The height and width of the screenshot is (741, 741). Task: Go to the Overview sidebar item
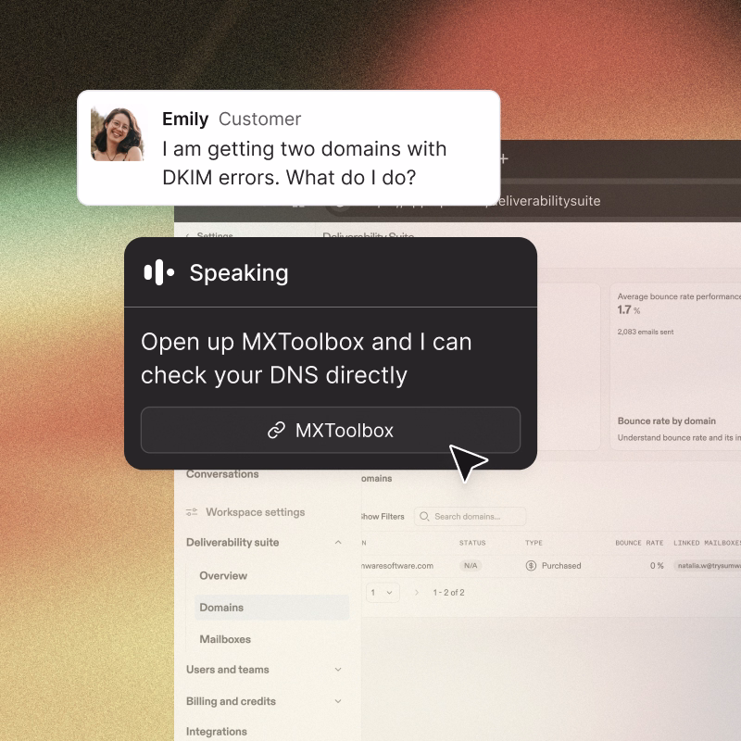[223, 575]
